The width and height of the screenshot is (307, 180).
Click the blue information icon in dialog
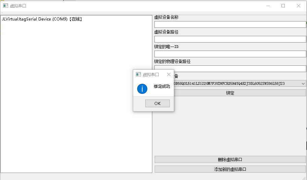tap(142, 89)
